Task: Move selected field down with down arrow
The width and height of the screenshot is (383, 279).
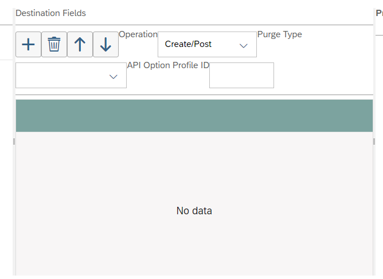Action: [105, 45]
